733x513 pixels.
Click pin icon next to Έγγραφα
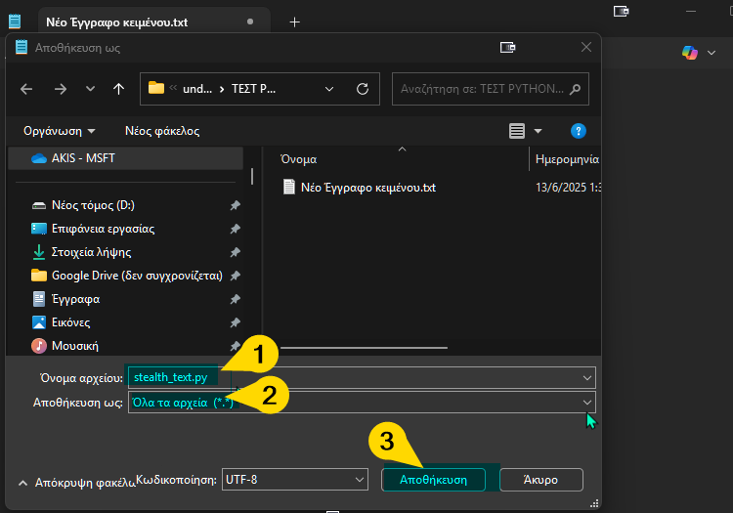tap(236, 299)
